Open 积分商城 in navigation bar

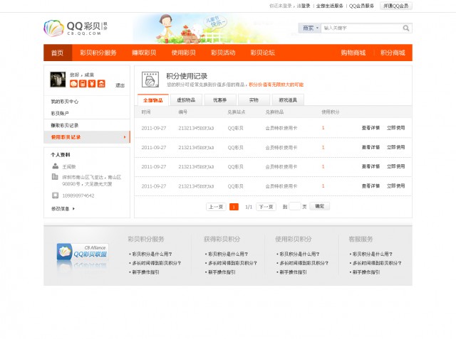click(393, 53)
